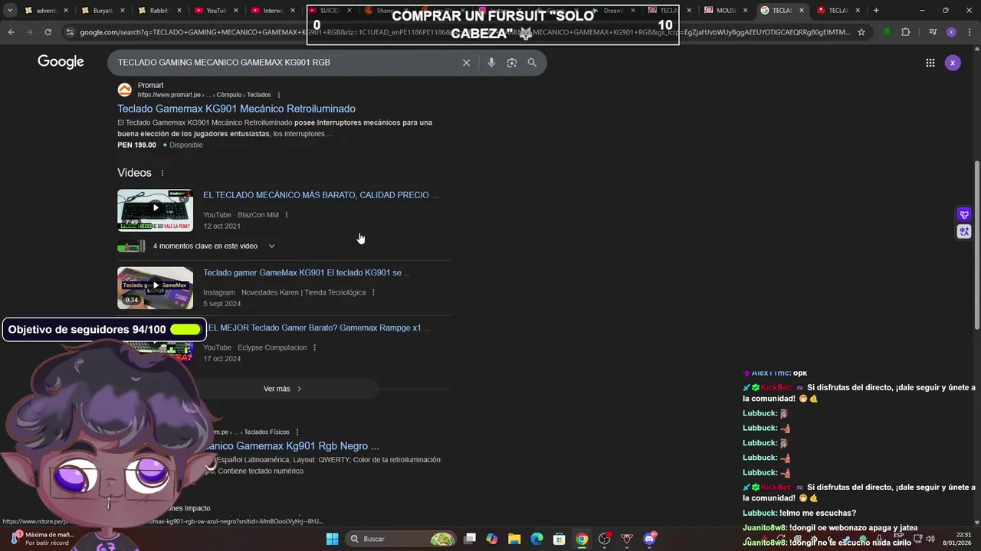Bookmark this page with the star

tap(861, 32)
